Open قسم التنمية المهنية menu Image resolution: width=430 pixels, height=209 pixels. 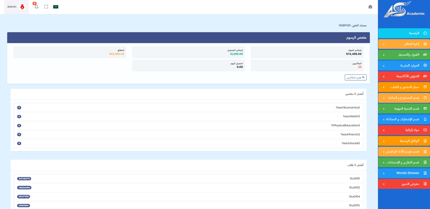(404, 109)
